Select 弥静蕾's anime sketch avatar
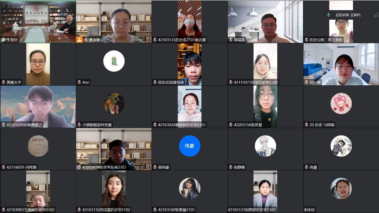This screenshot has height=213, width=379. (265, 146)
